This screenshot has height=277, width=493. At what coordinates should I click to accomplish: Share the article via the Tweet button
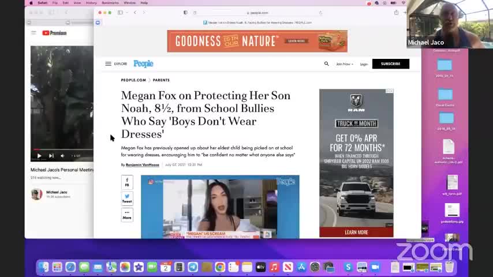coord(127,199)
